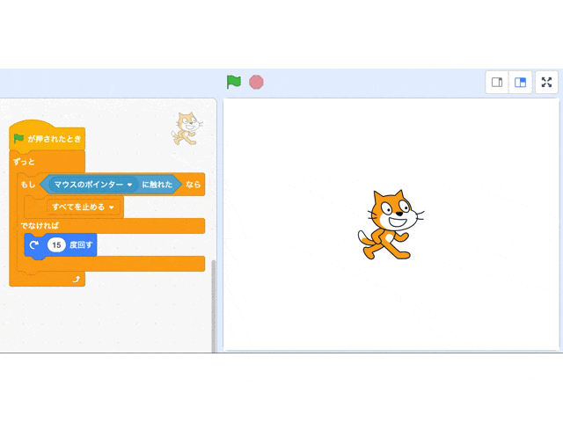Click the cat sprite on the stage
Screen dimensions: 563x422
click(391, 225)
